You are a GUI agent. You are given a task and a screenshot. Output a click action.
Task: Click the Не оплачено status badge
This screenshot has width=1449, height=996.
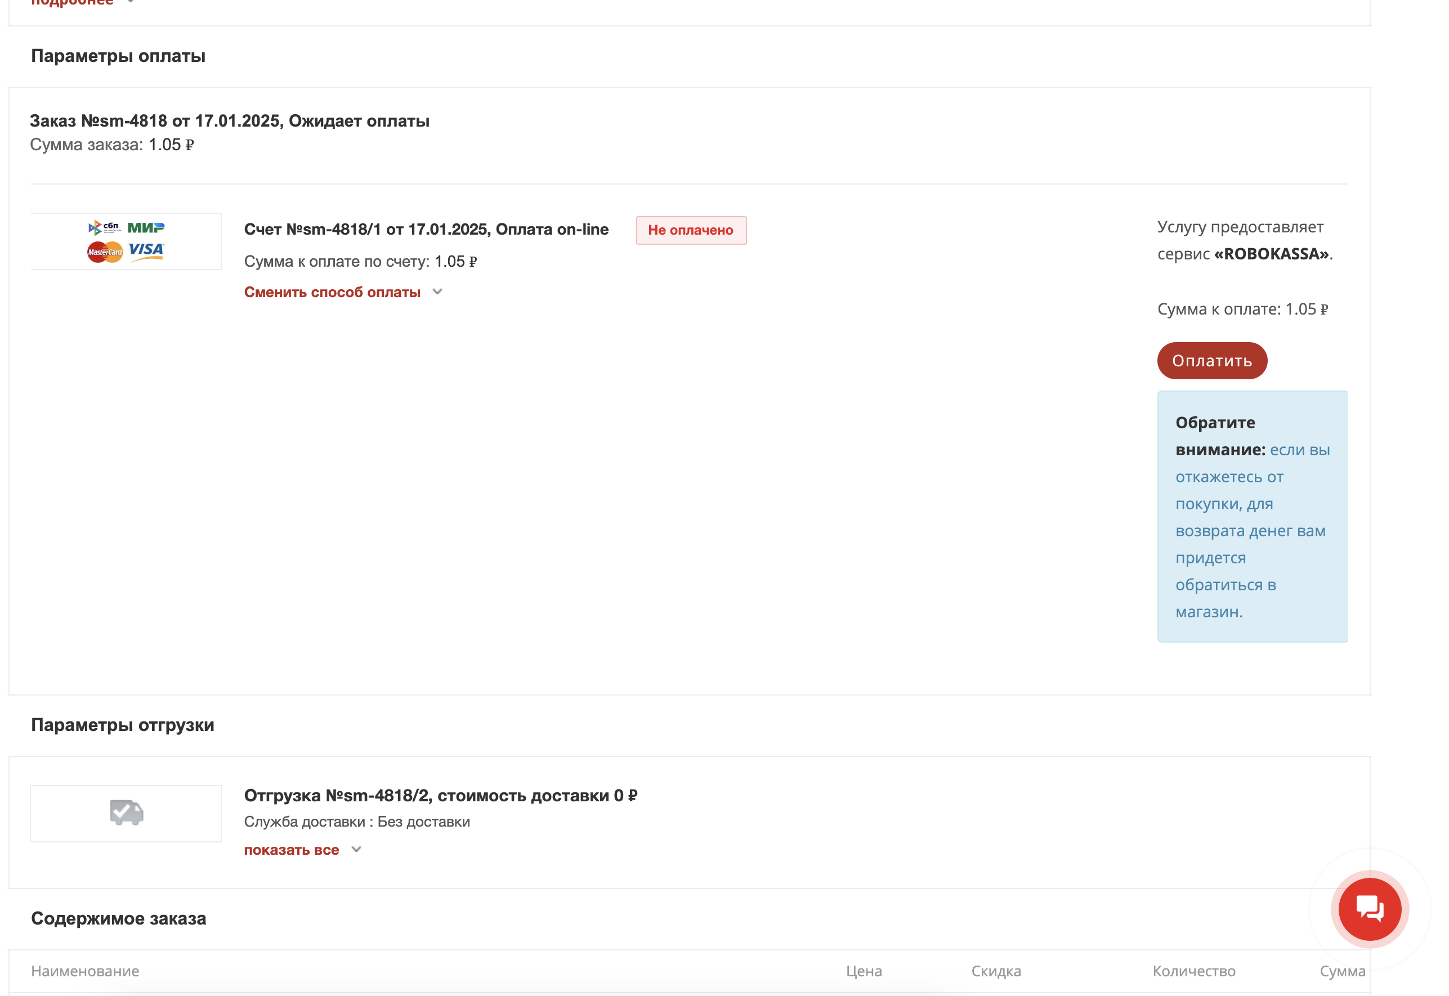[691, 230]
